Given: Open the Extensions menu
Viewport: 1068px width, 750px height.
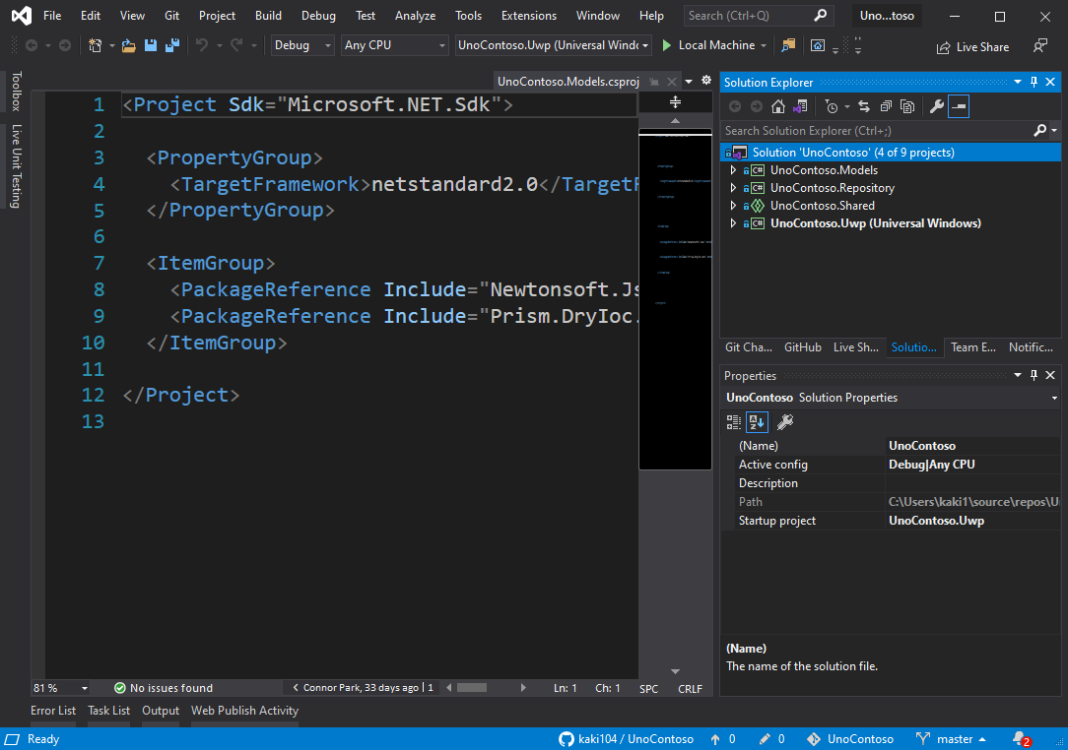Looking at the screenshot, I should [x=528, y=15].
